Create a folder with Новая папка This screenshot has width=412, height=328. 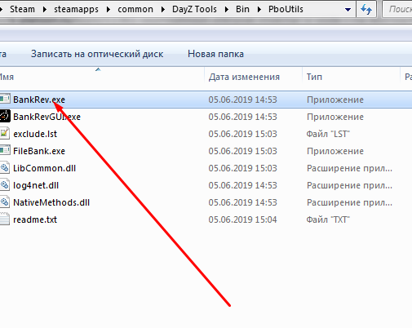(215, 54)
